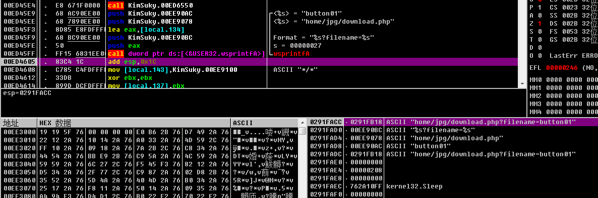Image resolution: width=598 pixels, height=198 pixels.
Task: Click stack comment ASCII "button01"
Action: (x=418, y=146)
